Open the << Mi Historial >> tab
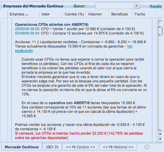This screenshot has width=164, height=152. (x=118, y=147)
